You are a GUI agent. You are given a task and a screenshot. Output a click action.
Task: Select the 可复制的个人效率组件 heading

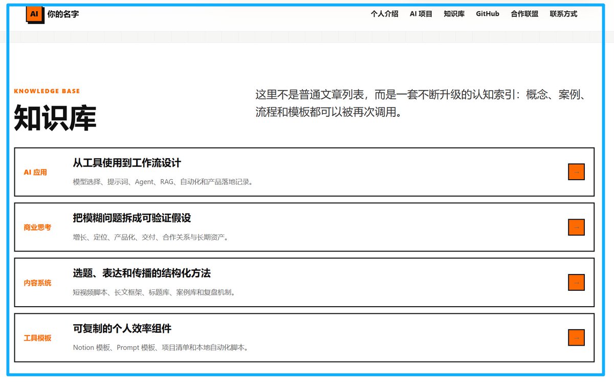coord(122,329)
